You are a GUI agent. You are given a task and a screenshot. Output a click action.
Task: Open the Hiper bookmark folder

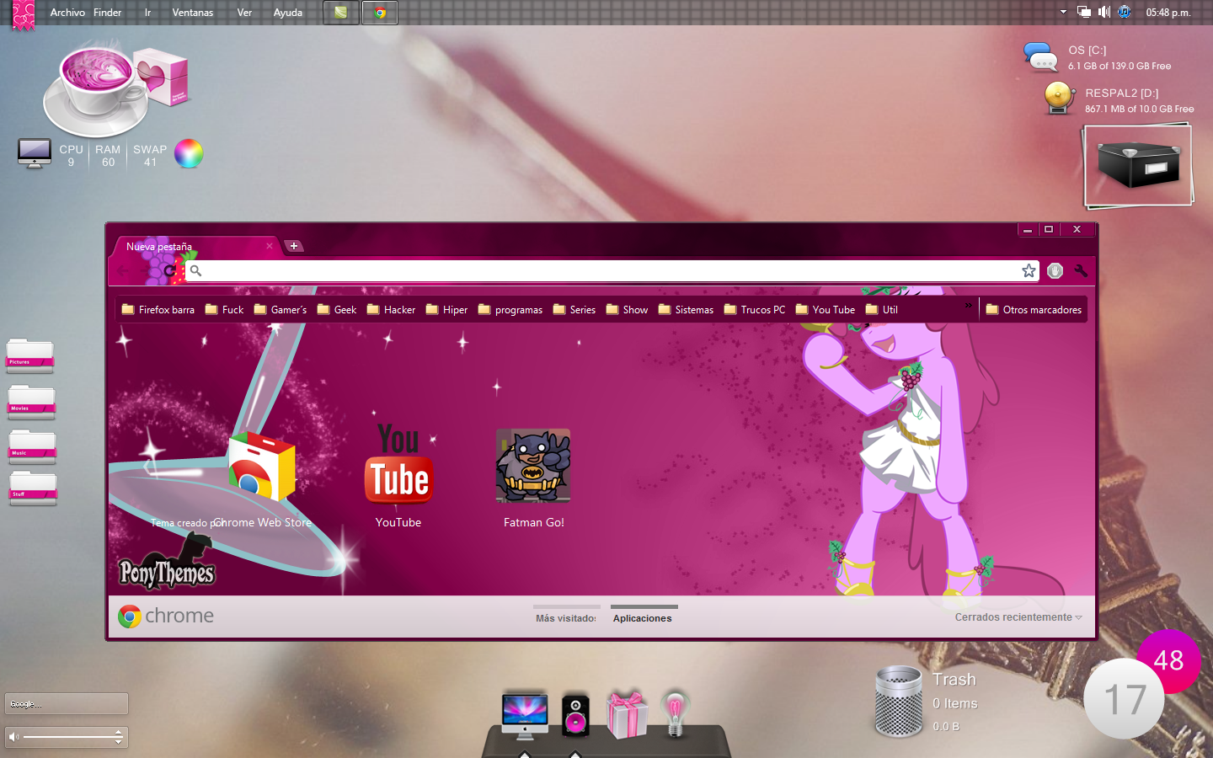click(446, 309)
